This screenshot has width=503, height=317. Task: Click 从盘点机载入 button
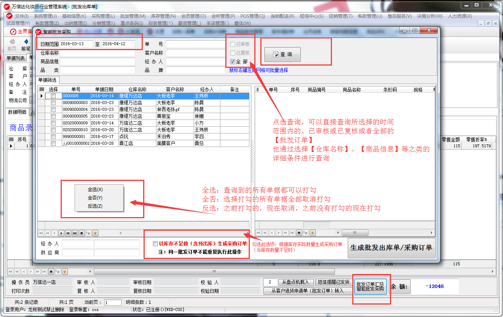click(296, 282)
